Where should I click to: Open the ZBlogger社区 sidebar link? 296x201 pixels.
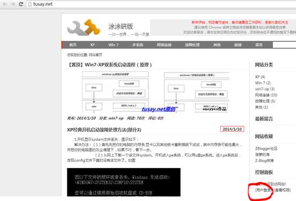coord(266,148)
